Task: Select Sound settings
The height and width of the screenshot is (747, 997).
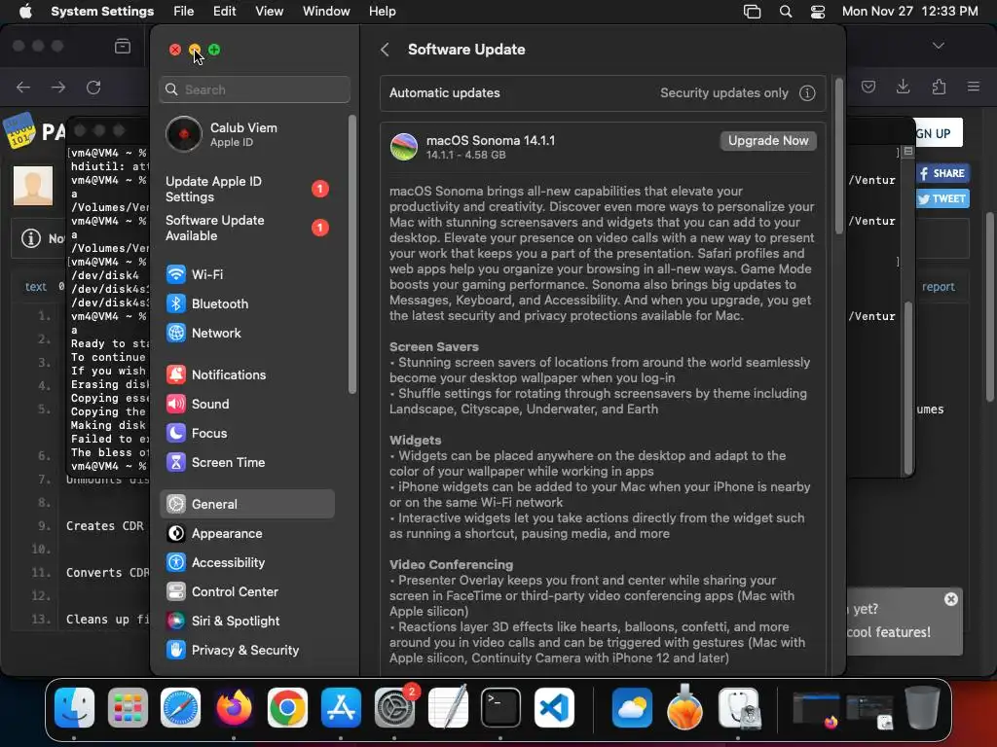Action: [x=246, y=404]
